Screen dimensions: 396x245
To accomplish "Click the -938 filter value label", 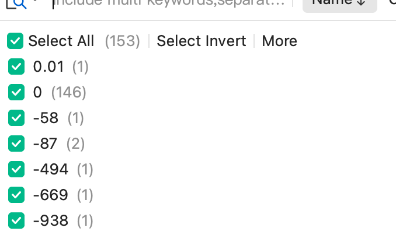I will click(x=50, y=220).
